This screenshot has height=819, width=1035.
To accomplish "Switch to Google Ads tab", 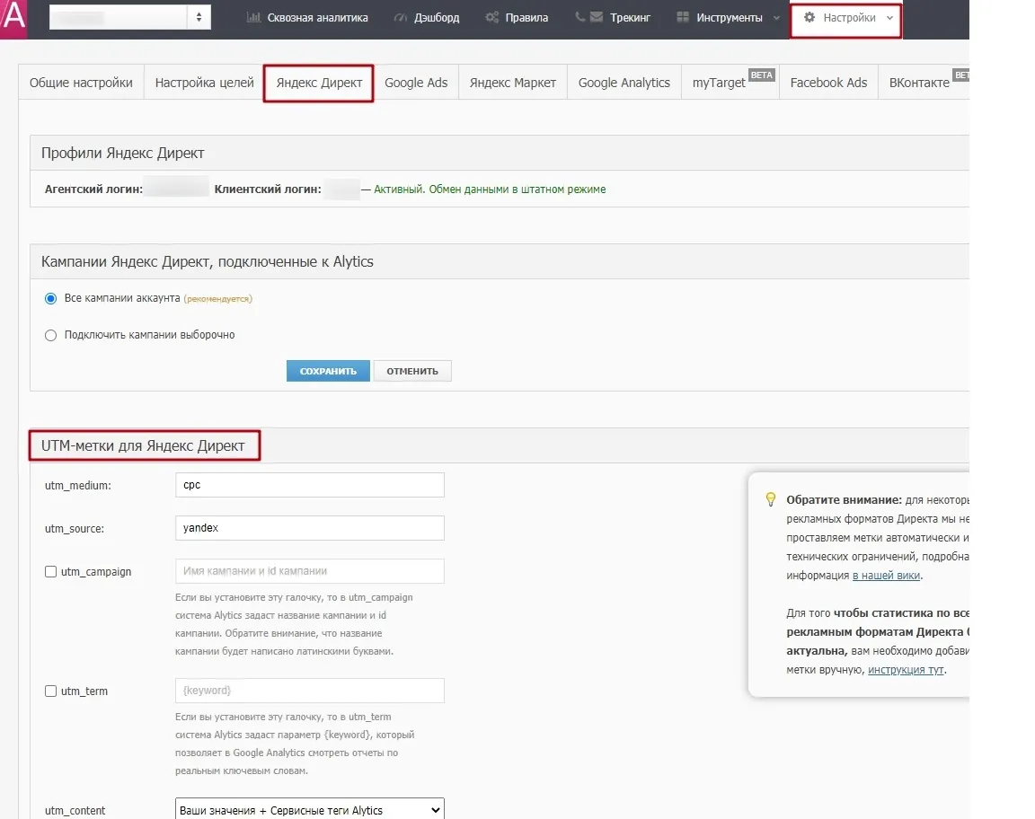I will (x=416, y=83).
